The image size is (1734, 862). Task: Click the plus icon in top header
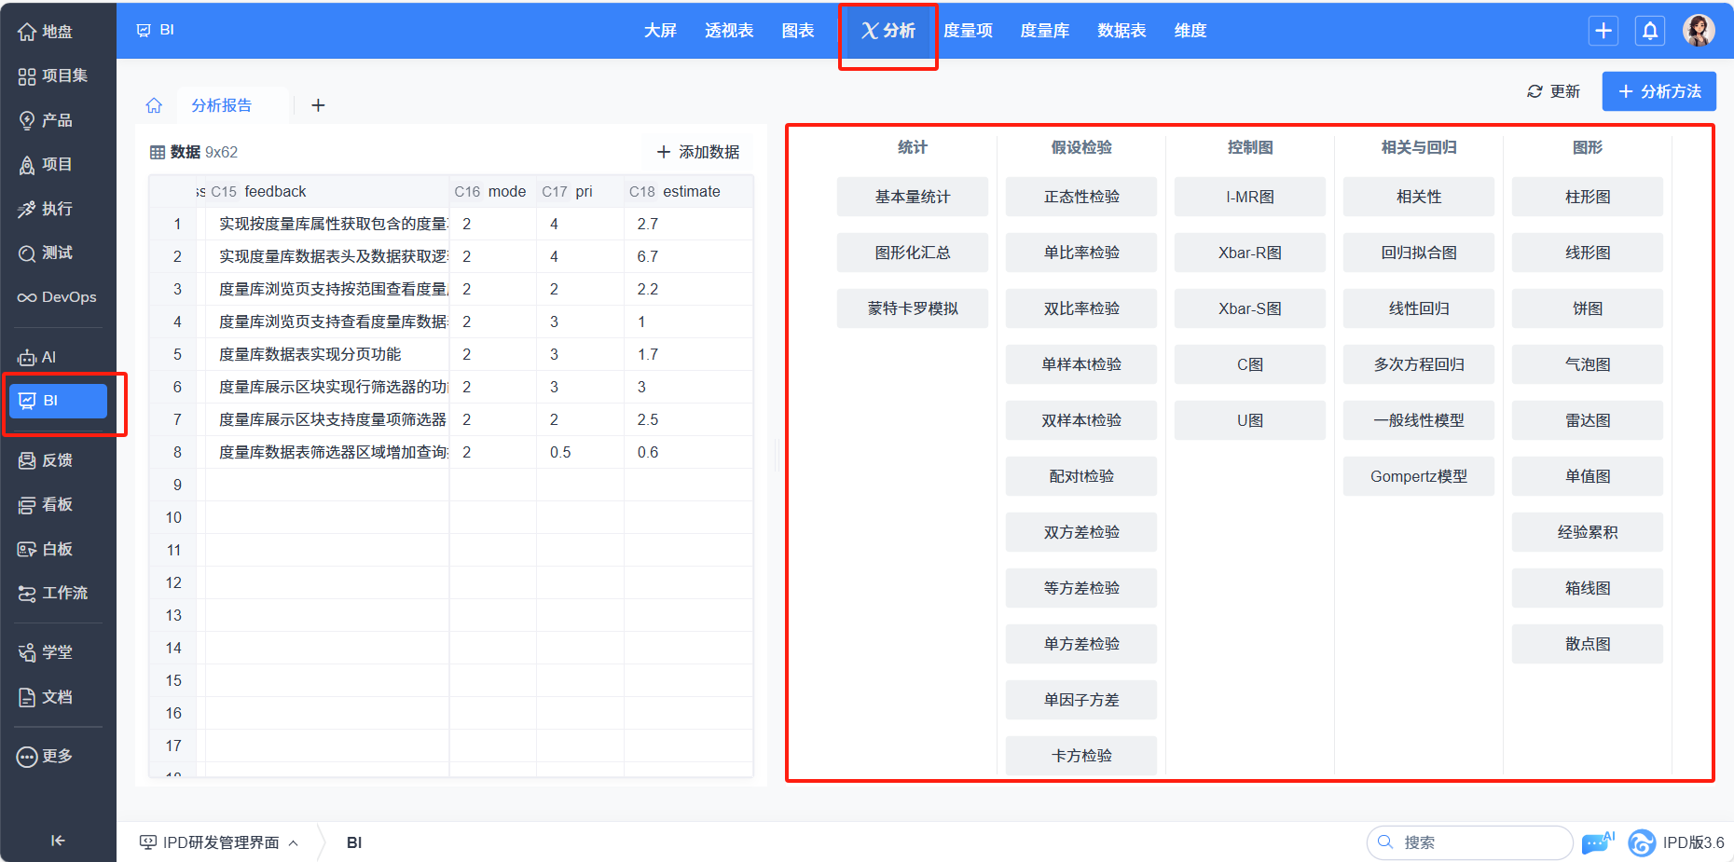click(1603, 31)
